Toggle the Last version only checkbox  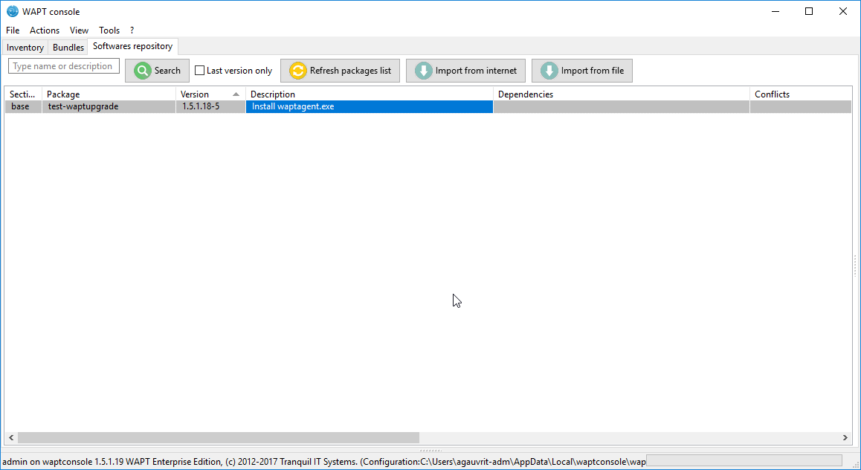pos(200,71)
